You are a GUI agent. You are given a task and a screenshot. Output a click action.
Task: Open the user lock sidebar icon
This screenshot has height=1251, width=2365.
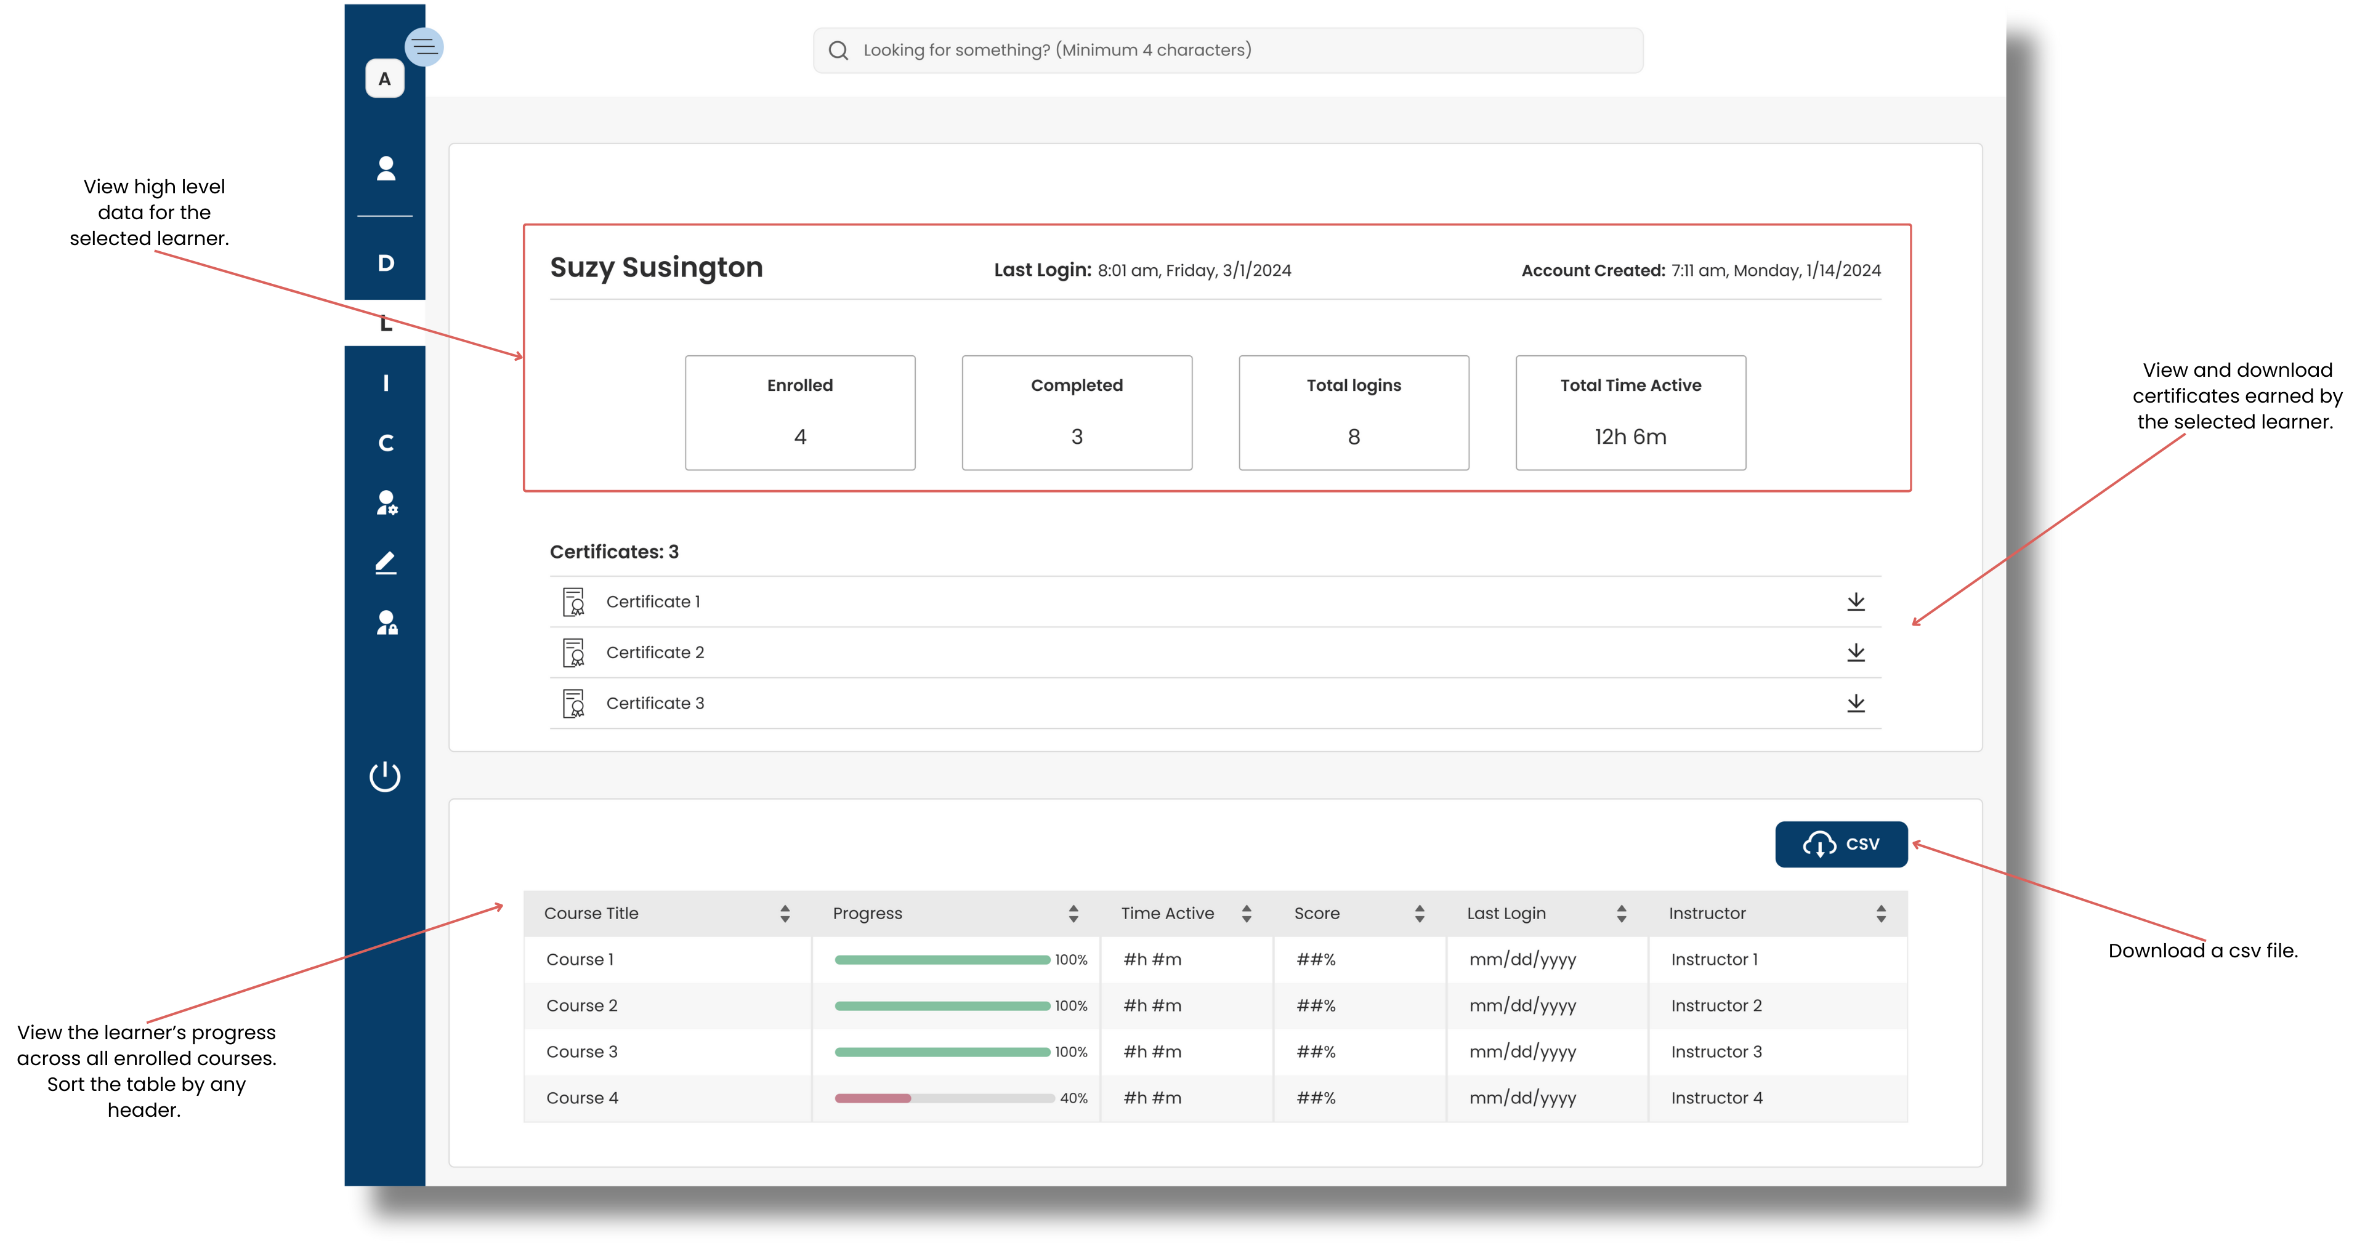click(387, 623)
